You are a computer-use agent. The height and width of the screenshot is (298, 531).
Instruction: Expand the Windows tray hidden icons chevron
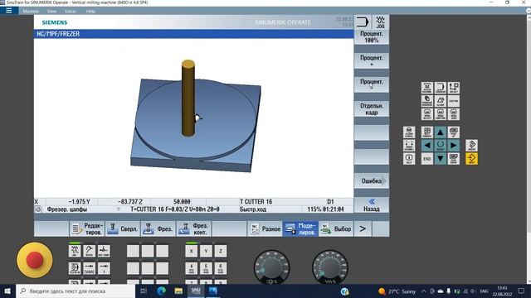tap(424, 291)
